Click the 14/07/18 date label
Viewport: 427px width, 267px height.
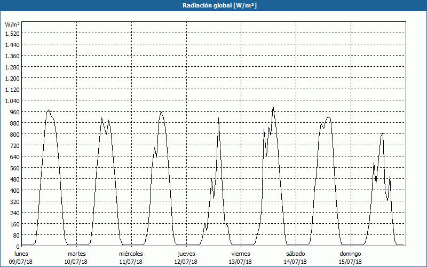(295, 262)
